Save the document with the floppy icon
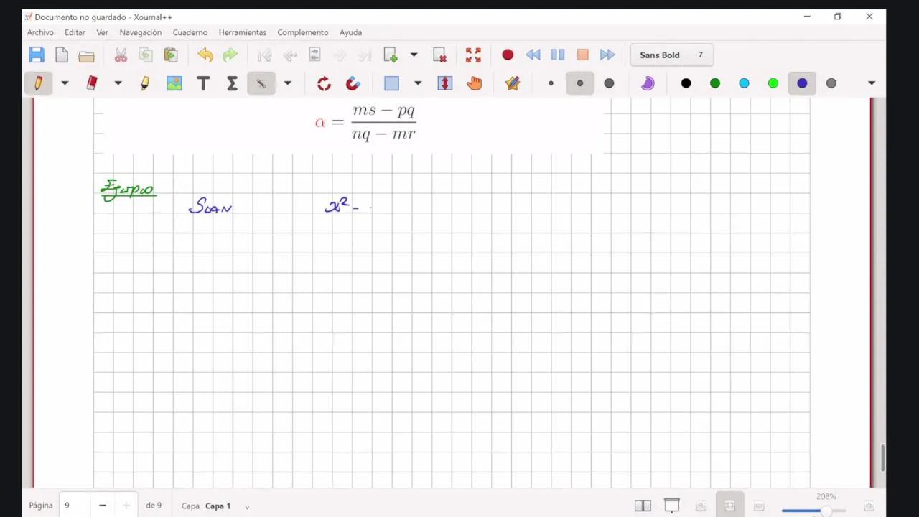This screenshot has width=919, height=517. click(x=37, y=55)
